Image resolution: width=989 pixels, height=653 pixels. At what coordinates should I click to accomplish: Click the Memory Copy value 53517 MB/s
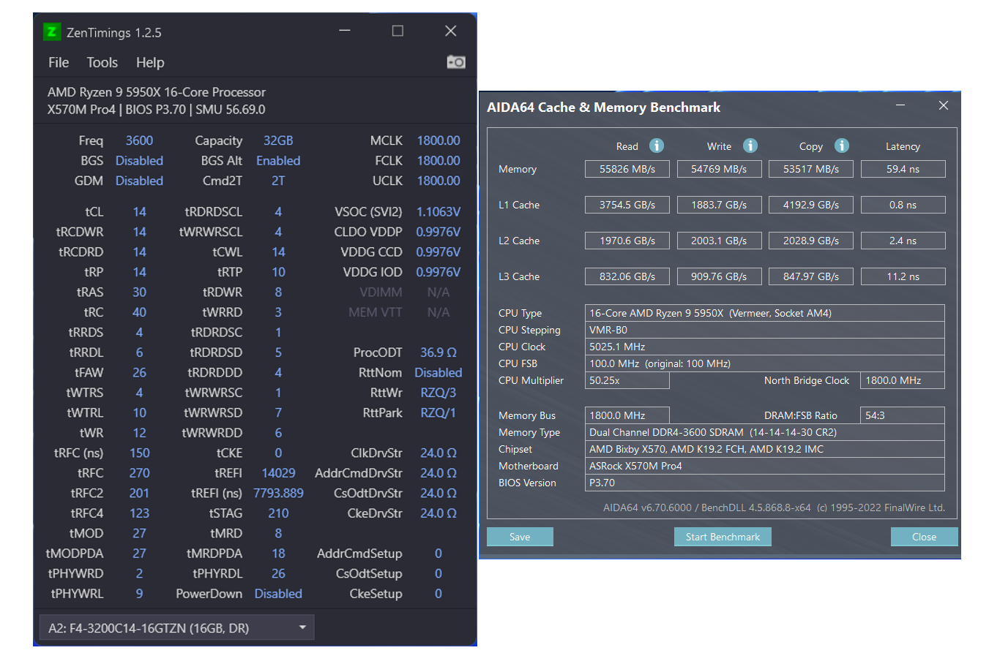point(811,169)
